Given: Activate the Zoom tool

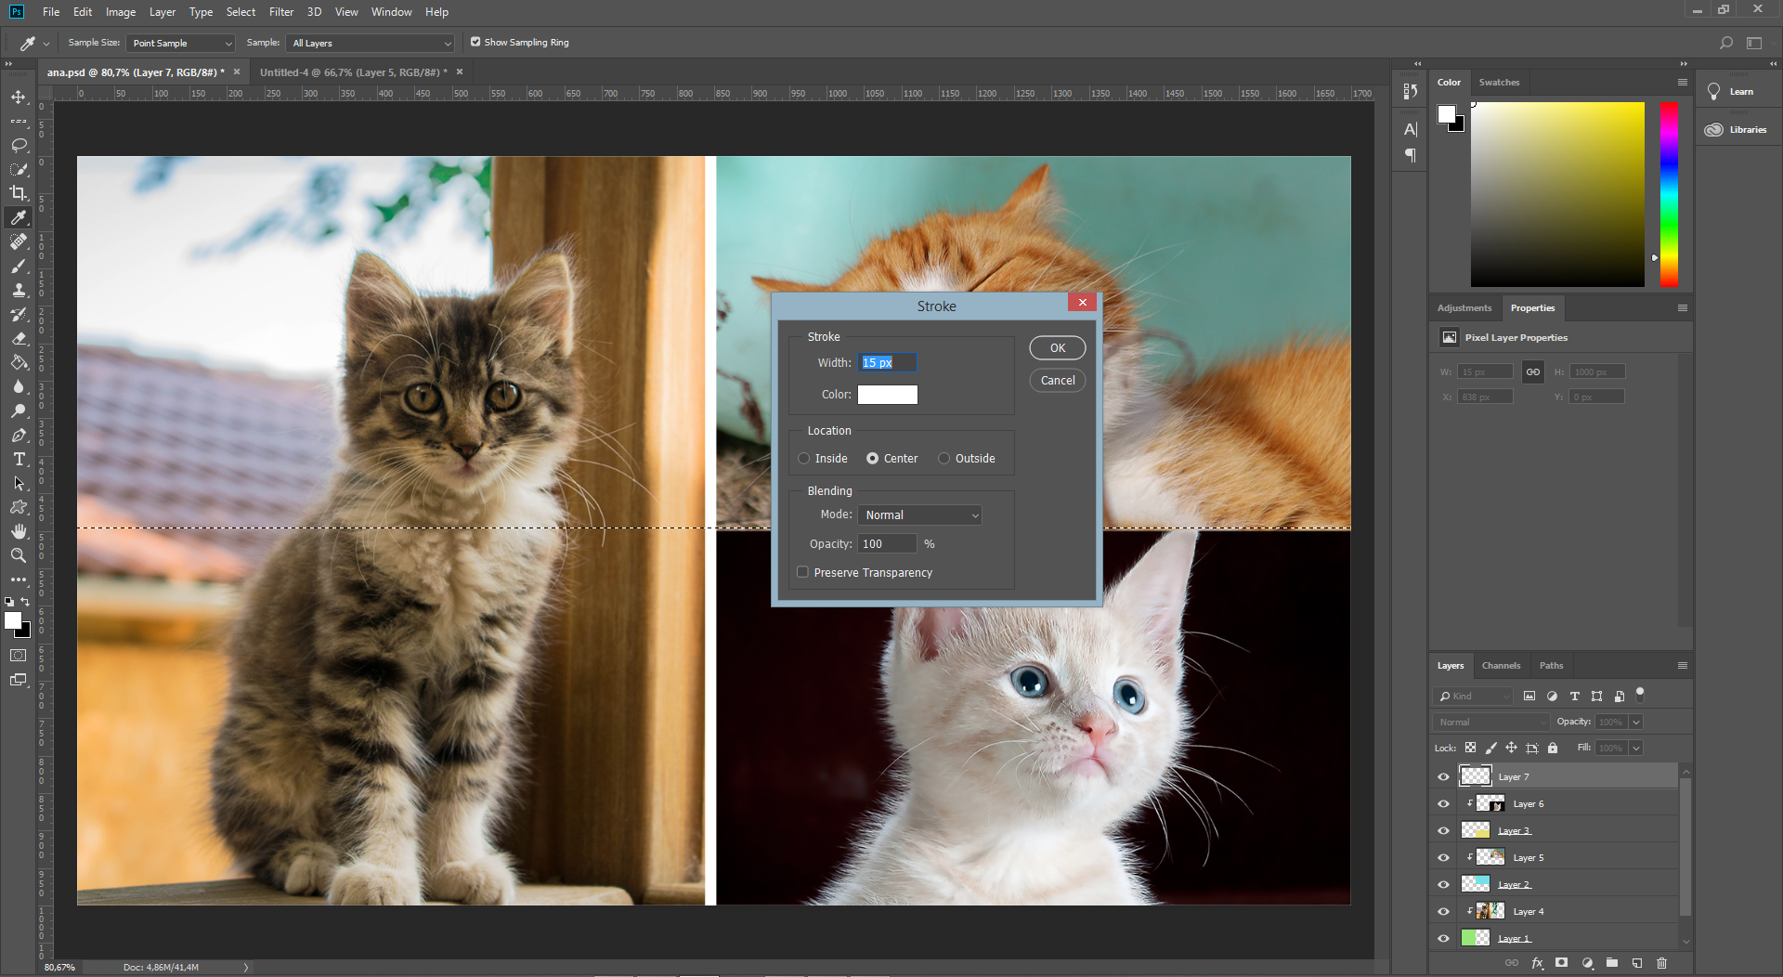Looking at the screenshot, I should pos(19,555).
